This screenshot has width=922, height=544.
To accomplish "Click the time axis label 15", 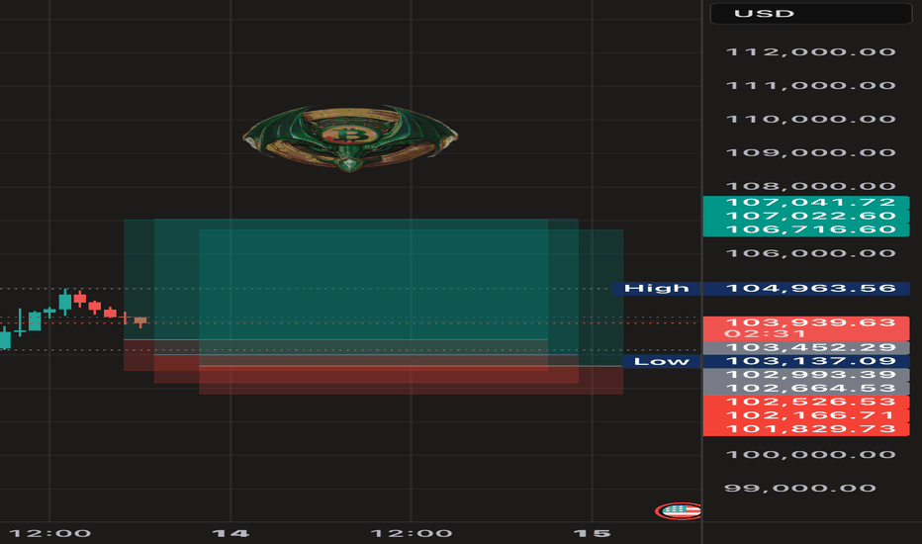I will click(x=592, y=533).
